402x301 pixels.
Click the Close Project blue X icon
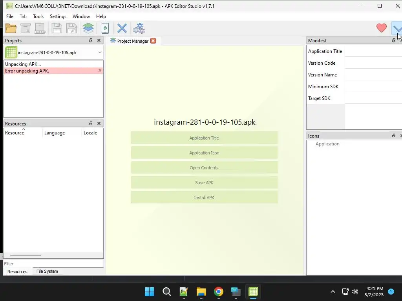coord(122,28)
